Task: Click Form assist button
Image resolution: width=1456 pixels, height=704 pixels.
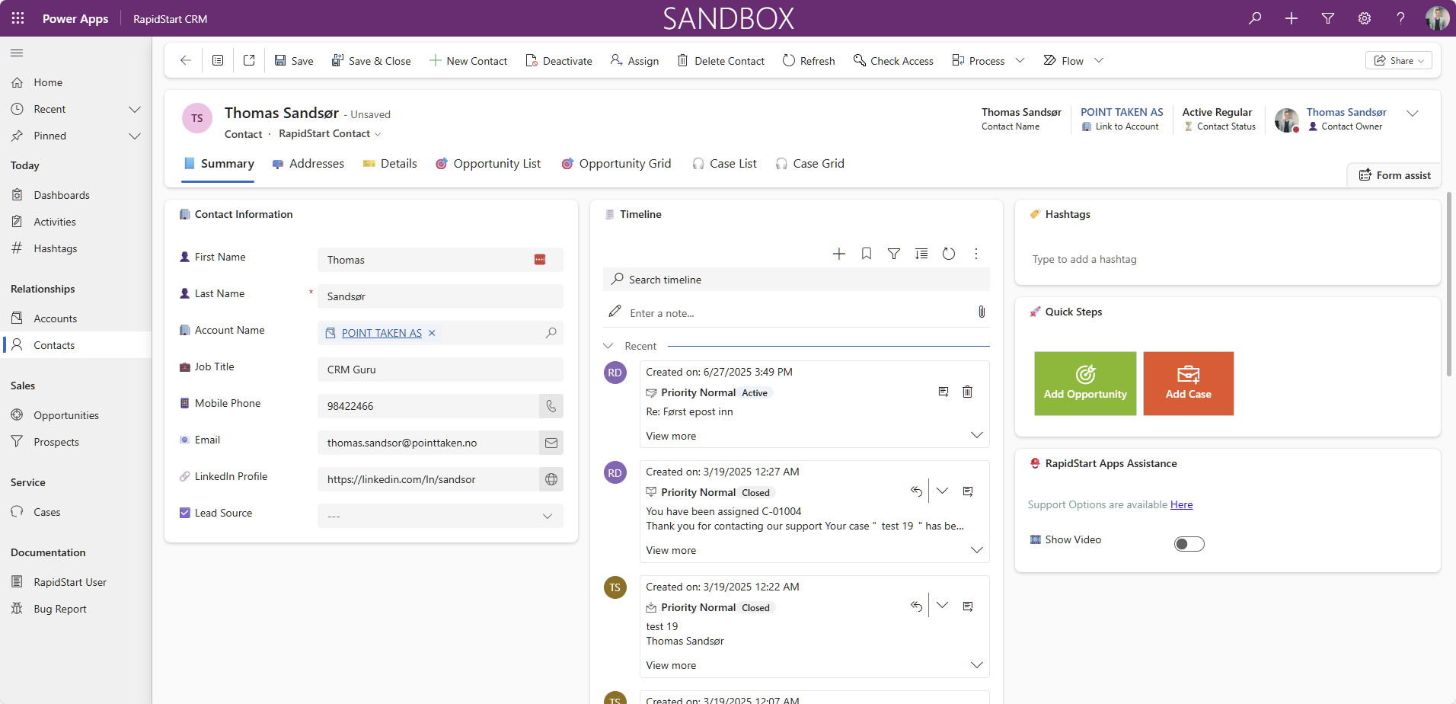Action: (1394, 175)
